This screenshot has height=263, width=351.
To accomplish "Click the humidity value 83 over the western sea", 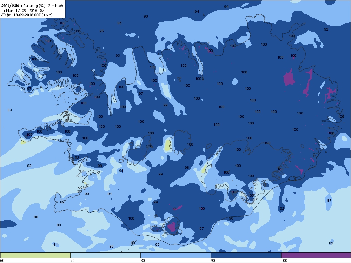I will (9, 110).
